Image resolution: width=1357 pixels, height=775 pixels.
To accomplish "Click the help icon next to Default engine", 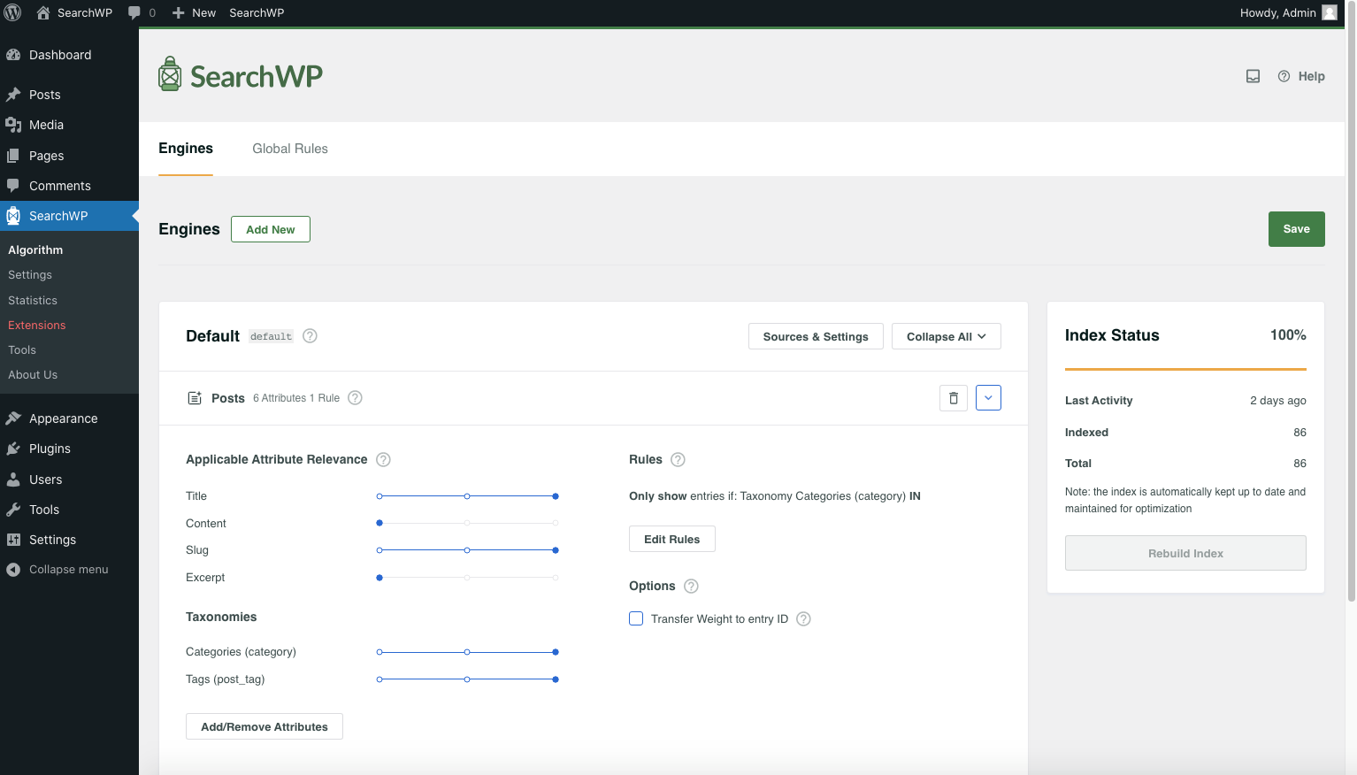I will 310,336.
